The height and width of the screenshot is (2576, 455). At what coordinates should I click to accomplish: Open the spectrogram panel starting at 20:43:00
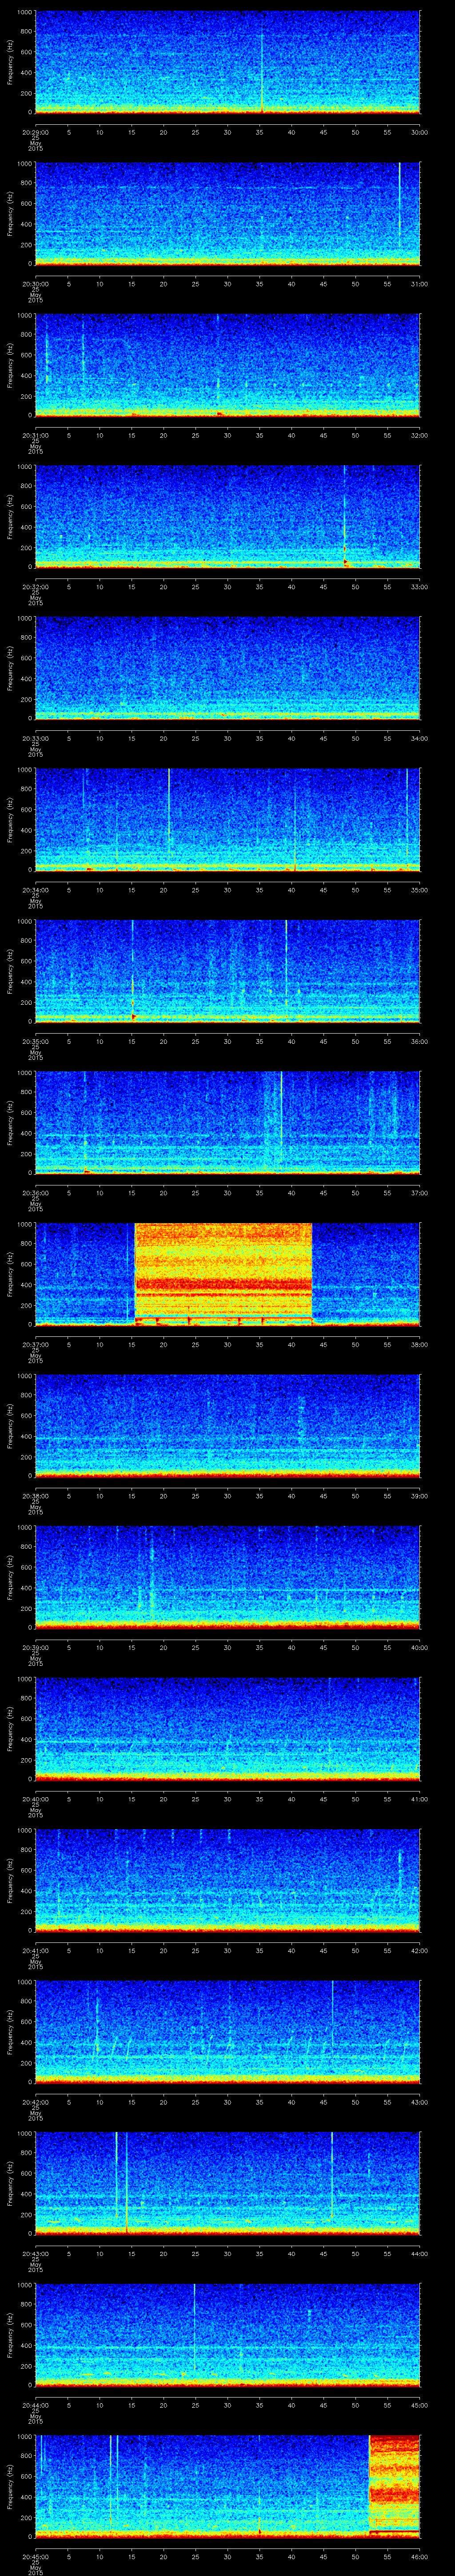coord(228,2183)
